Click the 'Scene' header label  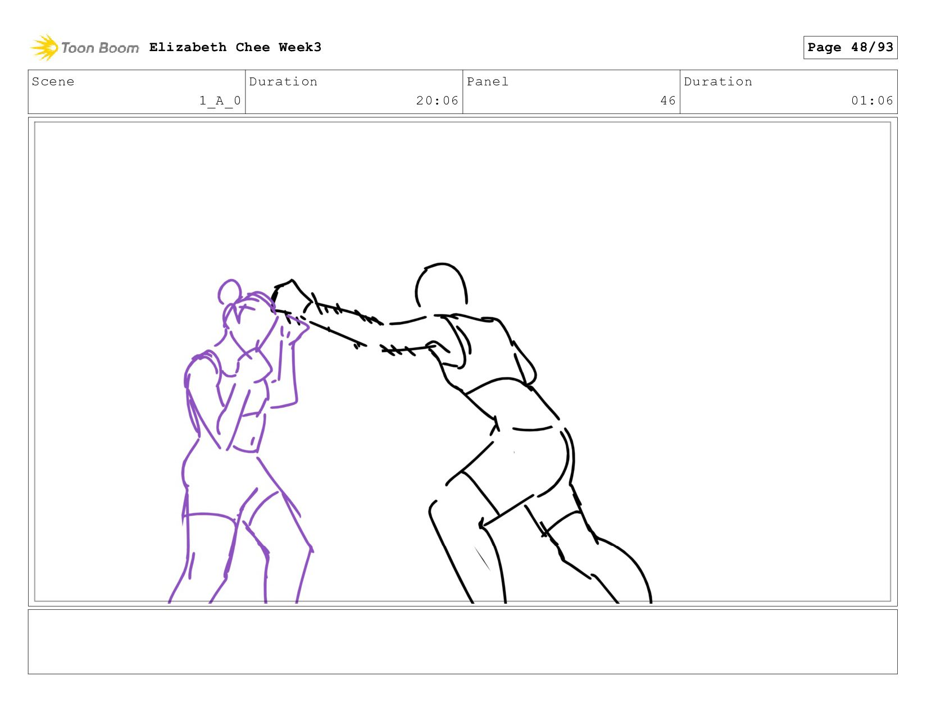(x=53, y=81)
